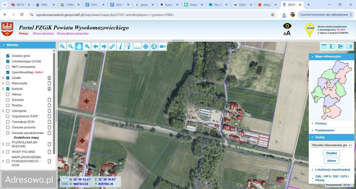The image size is (356, 189).
Task: Enable the Klasoużytki layer checkbox
Action: pos(8,83)
